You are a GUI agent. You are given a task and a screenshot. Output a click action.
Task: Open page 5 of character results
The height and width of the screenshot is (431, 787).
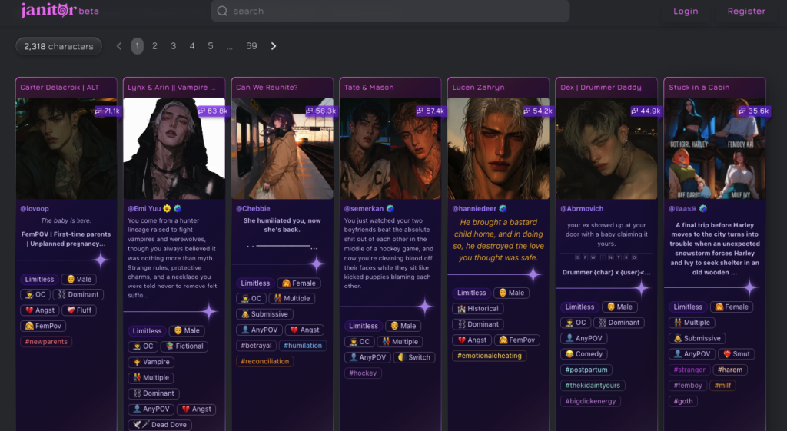pyautogui.click(x=211, y=46)
